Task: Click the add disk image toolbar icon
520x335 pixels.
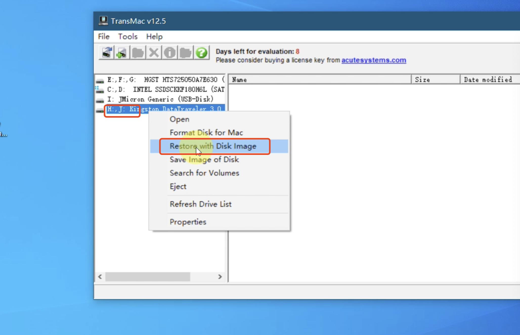Action: [x=122, y=53]
